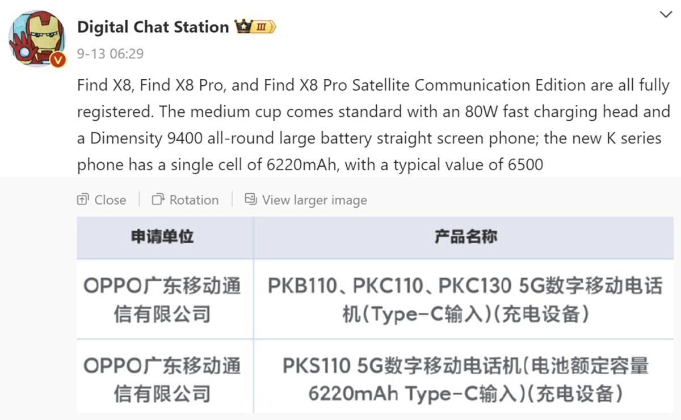Open Digital Chat Station's profile name
The width and height of the screenshot is (681, 420).
(x=152, y=27)
